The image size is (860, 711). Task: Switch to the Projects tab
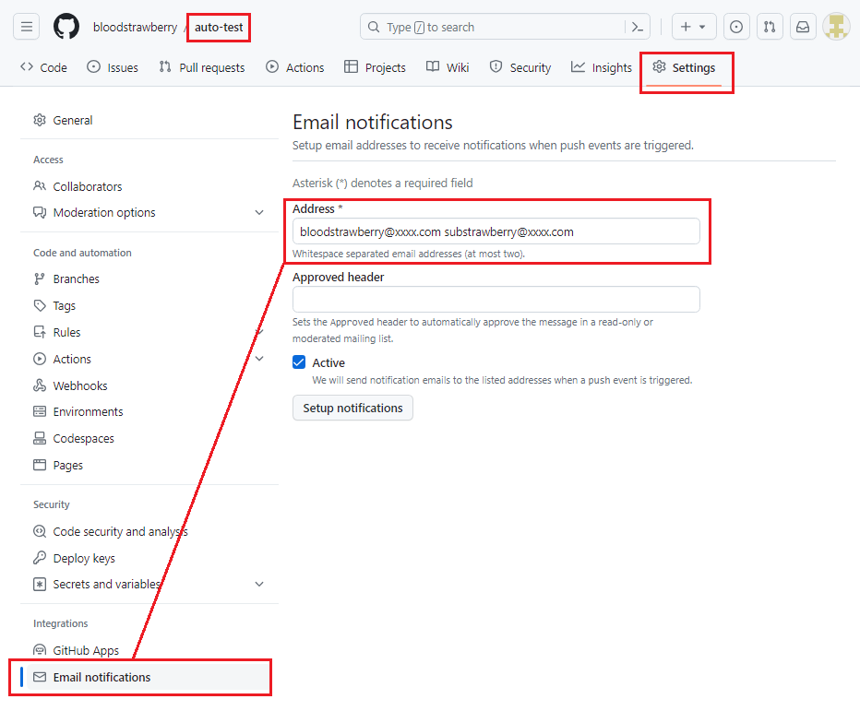tap(375, 67)
